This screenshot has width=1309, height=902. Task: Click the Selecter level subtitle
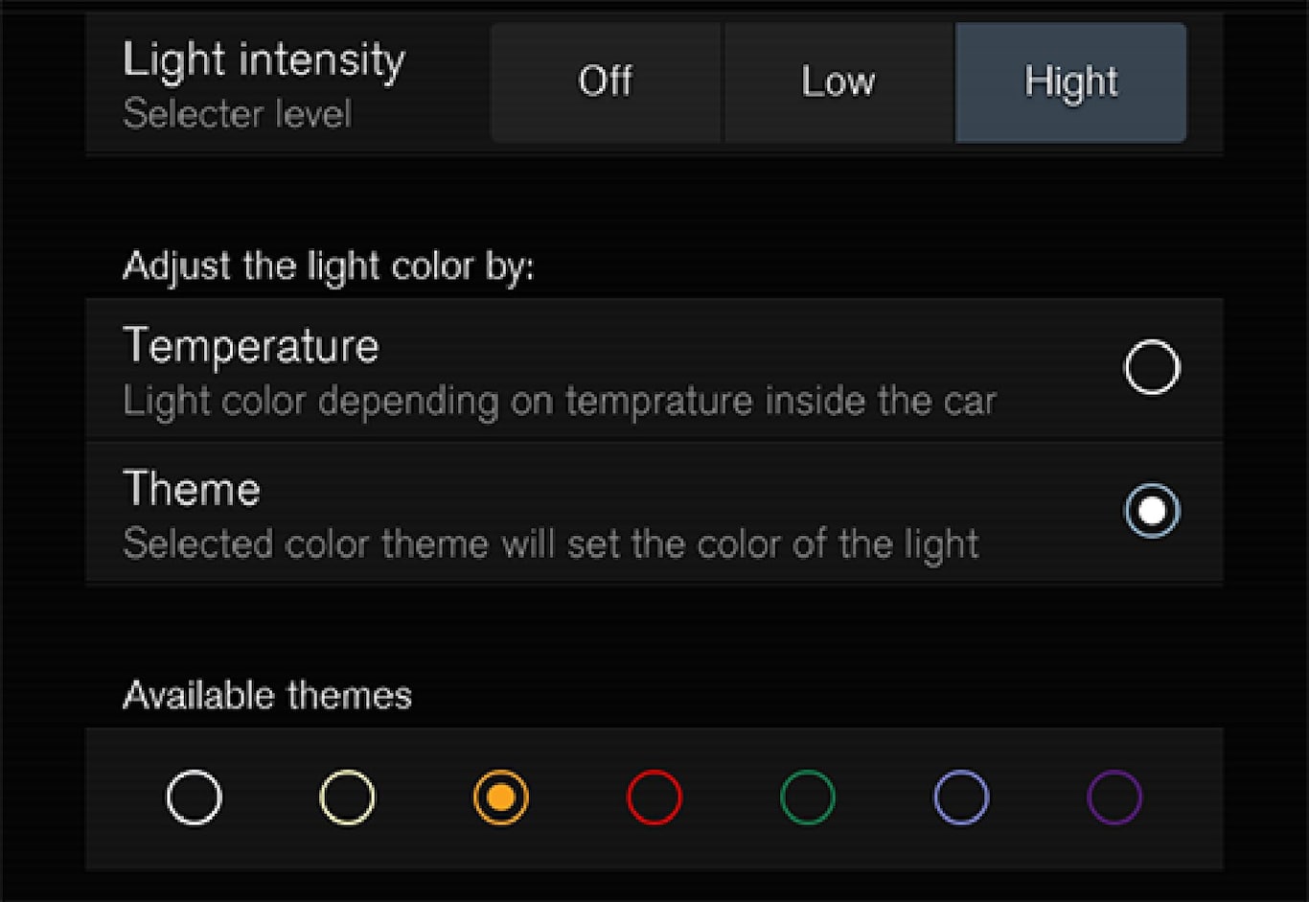click(x=237, y=114)
